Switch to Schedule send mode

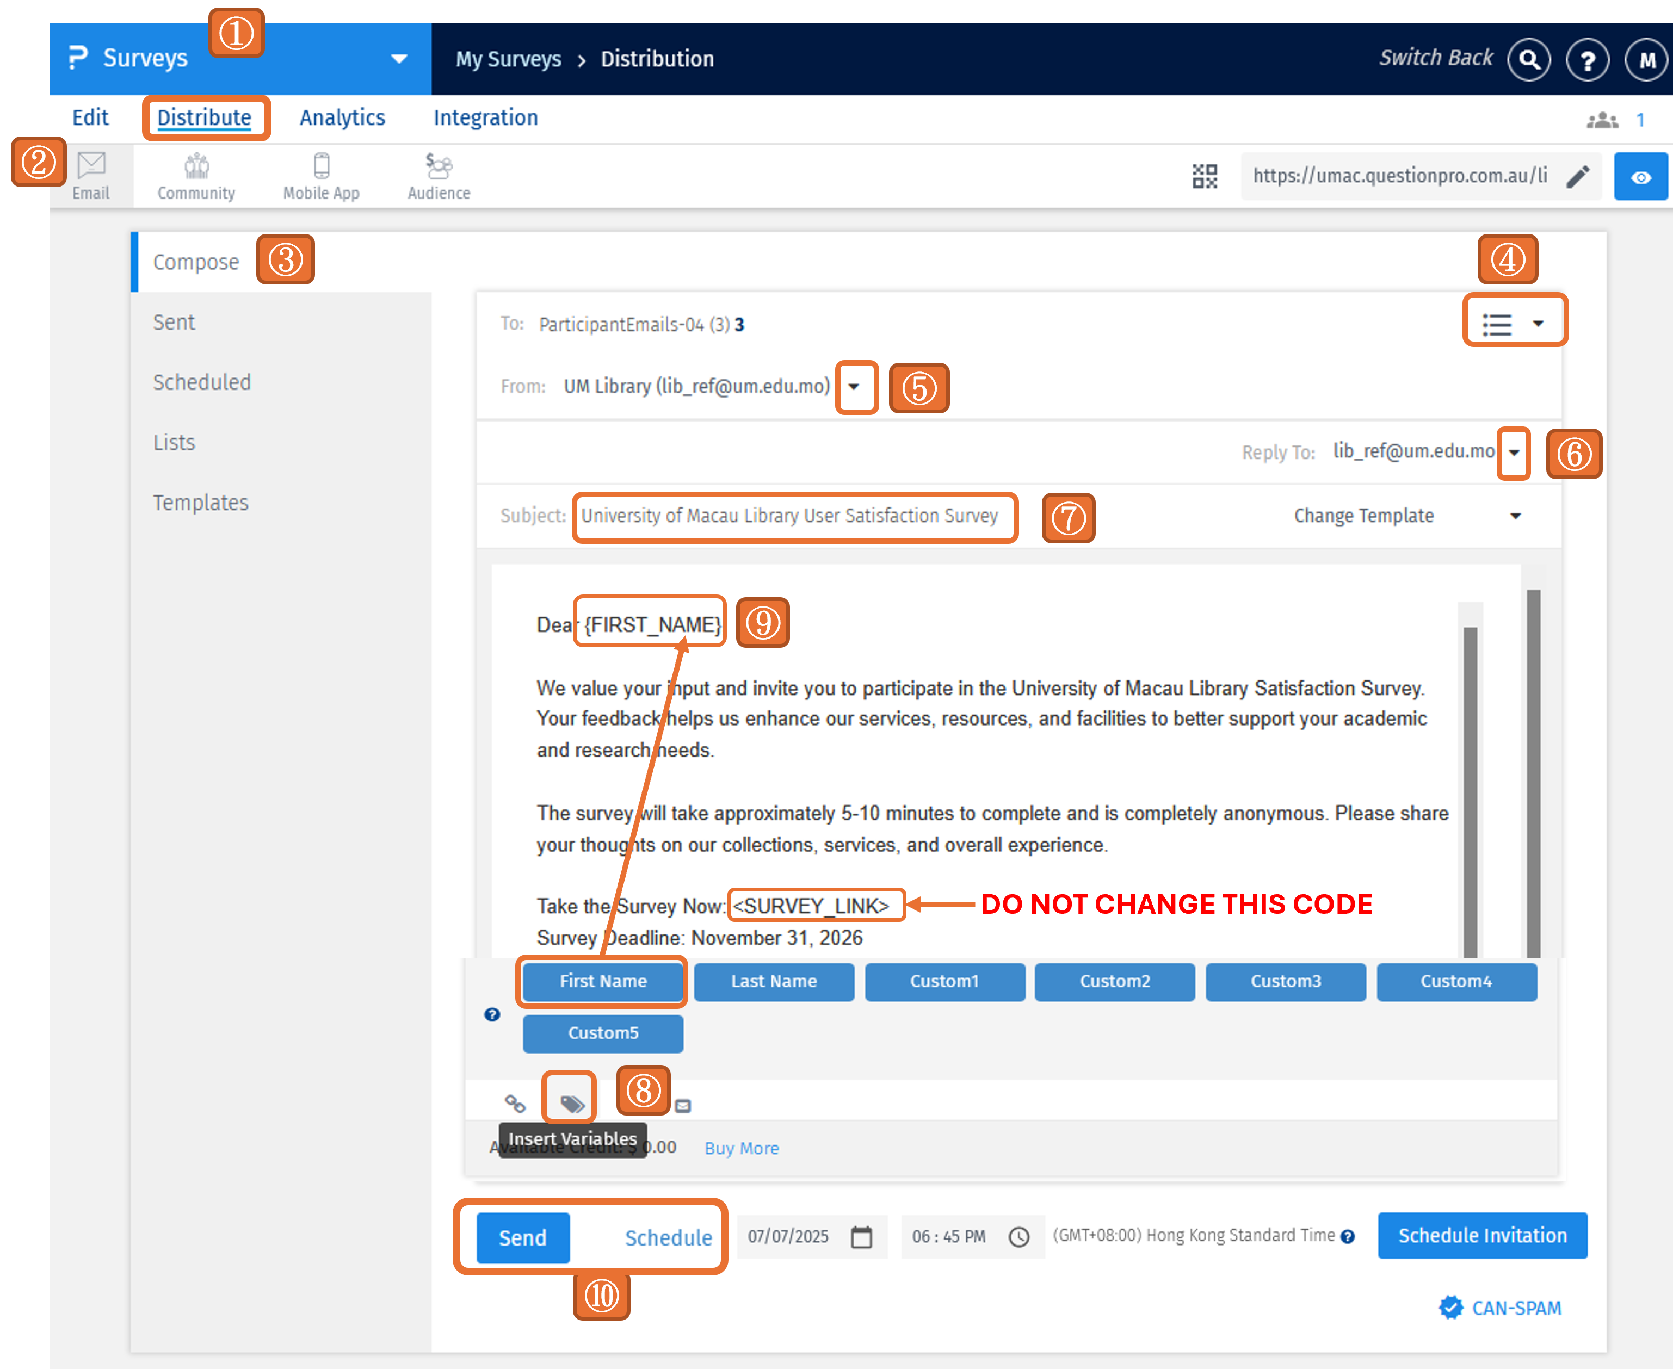click(668, 1237)
